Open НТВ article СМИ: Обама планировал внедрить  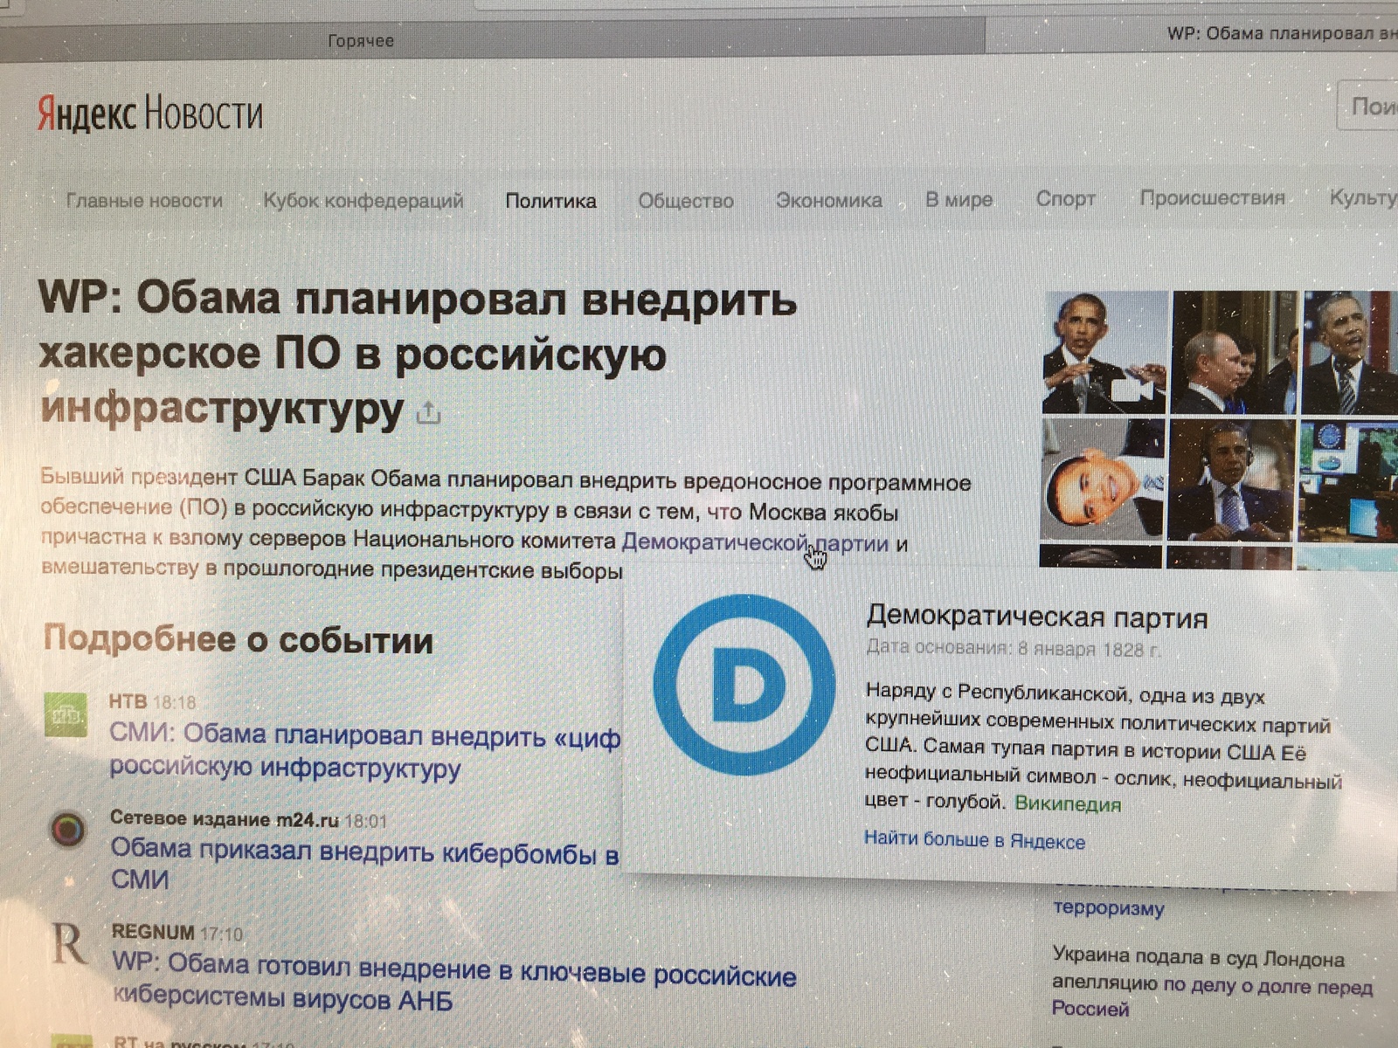pos(364,752)
